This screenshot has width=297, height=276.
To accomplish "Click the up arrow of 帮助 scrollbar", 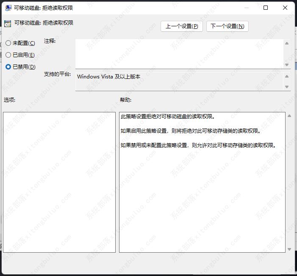I will pos(289,116).
